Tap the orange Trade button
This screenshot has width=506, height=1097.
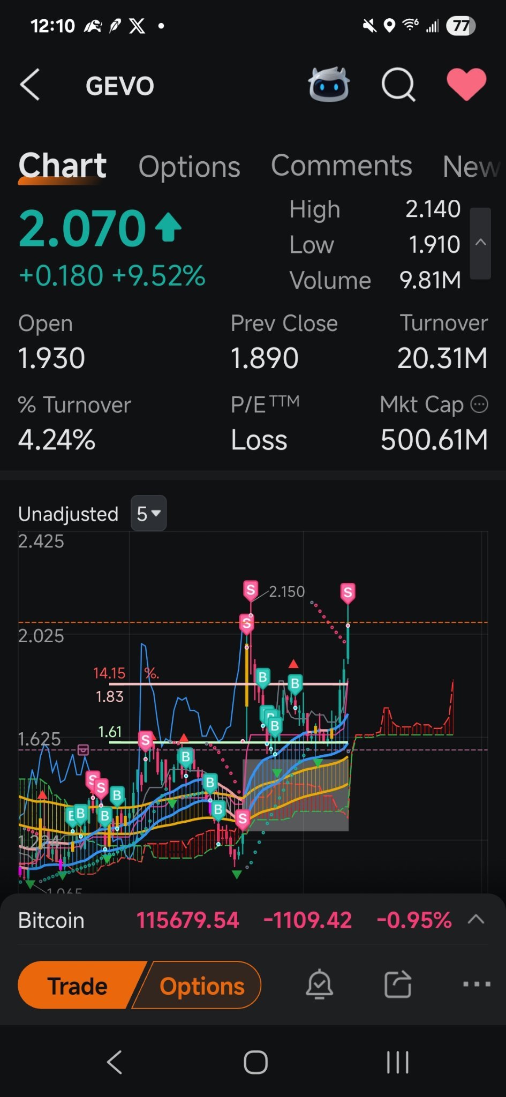pos(80,986)
